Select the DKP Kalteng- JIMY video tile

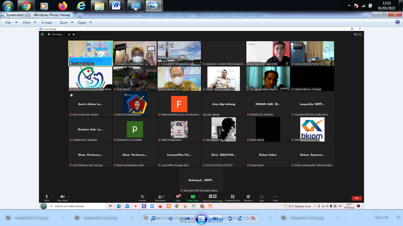[x=179, y=79]
